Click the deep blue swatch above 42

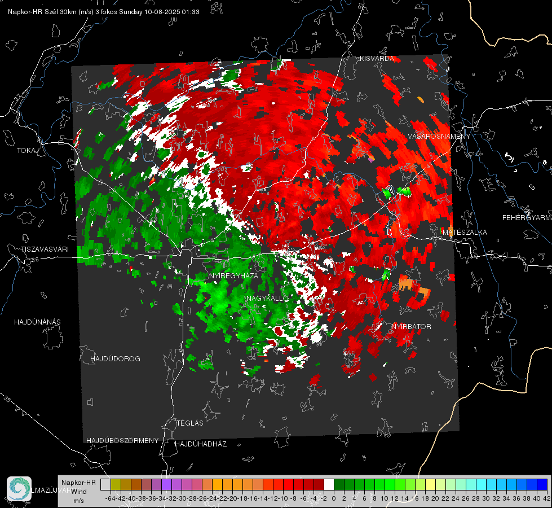coord(542,484)
